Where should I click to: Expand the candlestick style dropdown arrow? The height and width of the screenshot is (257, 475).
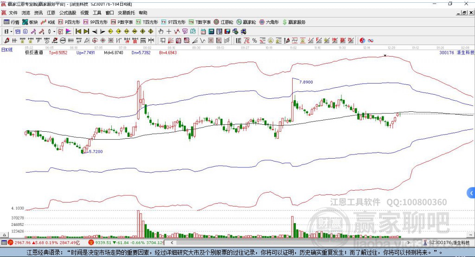point(54,32)
